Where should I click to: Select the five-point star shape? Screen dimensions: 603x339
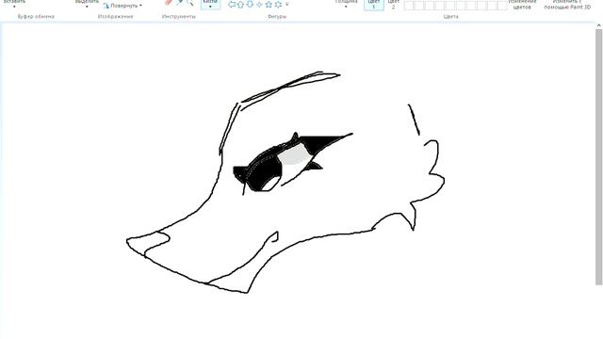point(269,5)
